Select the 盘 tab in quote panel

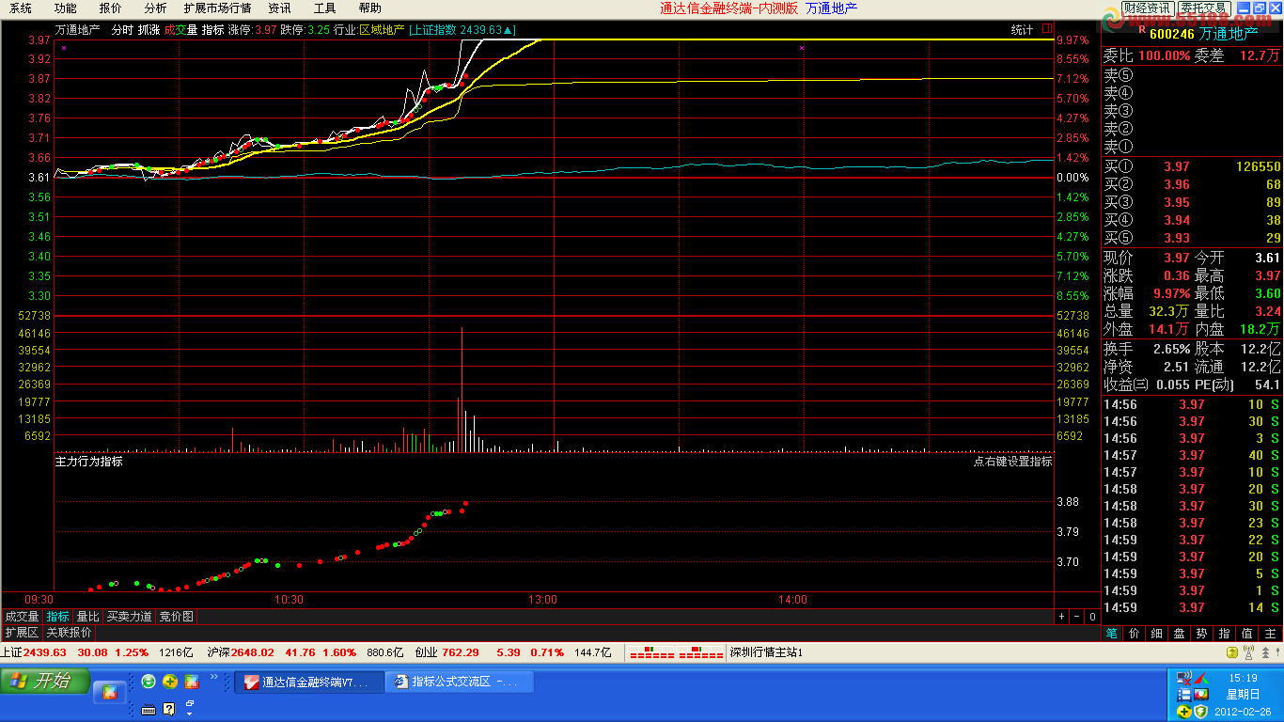pos(1180,634)
